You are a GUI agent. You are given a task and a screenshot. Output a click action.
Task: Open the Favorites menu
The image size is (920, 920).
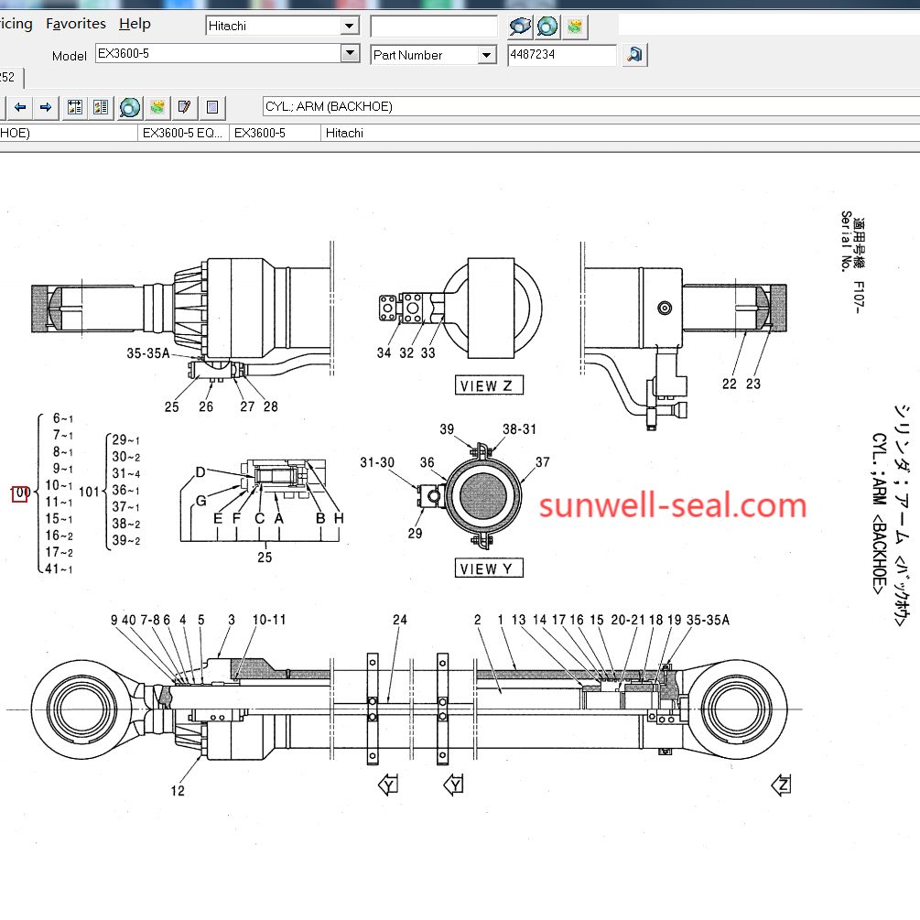(76, 24)
